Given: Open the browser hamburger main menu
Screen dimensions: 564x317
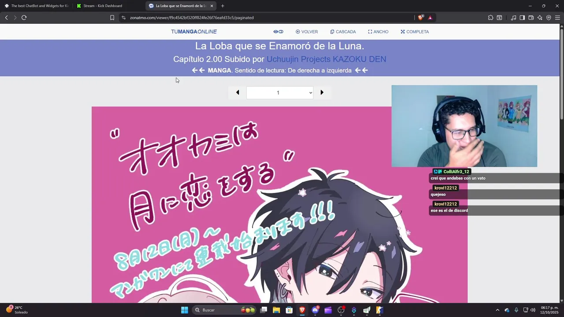Looking at the screenshot, I should (557, 18).
